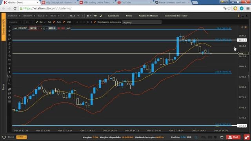
Task: Add a new workspace with plus button
Action: pos(83,16)
